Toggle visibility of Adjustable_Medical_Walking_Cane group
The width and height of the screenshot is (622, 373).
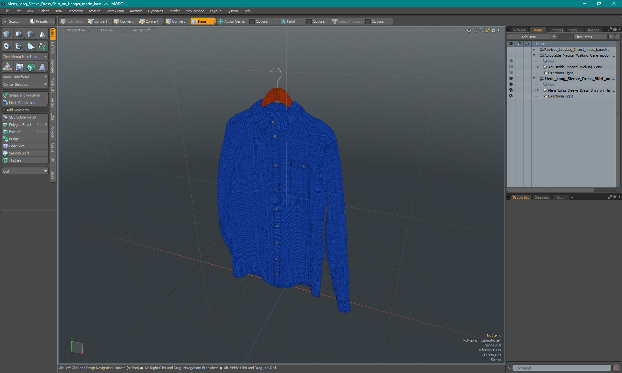pos(511,67)
